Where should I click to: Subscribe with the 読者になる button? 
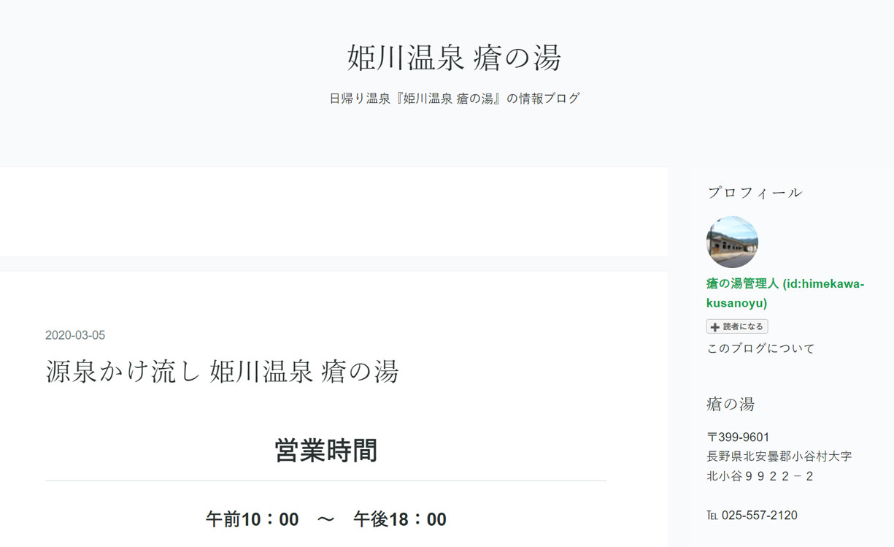[737, 327]
